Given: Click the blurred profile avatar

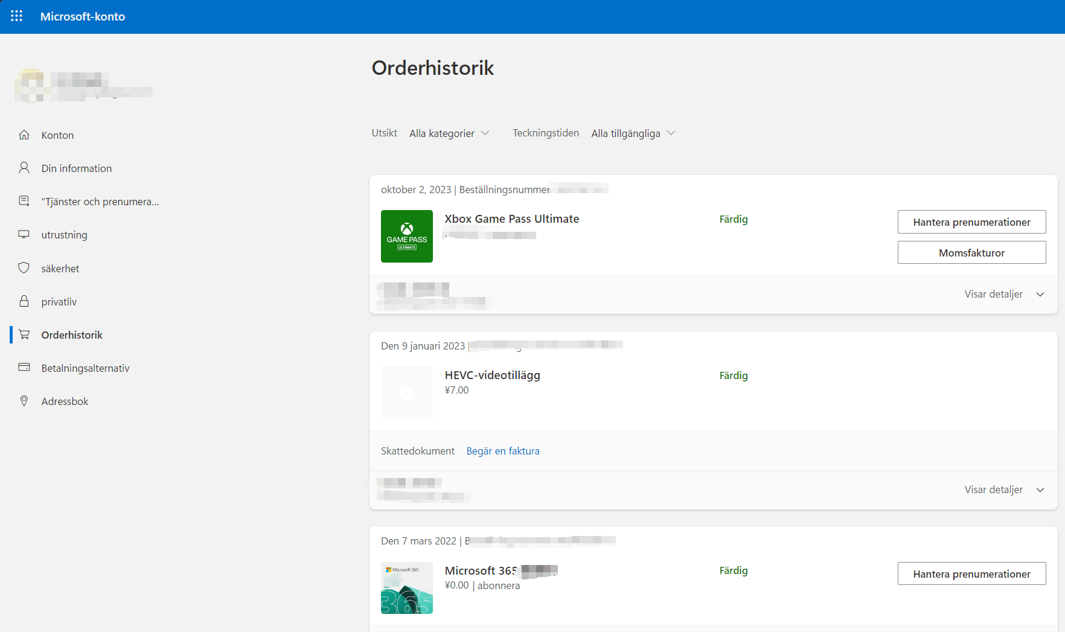Looking at the screenshot, I should coord(30,85).
